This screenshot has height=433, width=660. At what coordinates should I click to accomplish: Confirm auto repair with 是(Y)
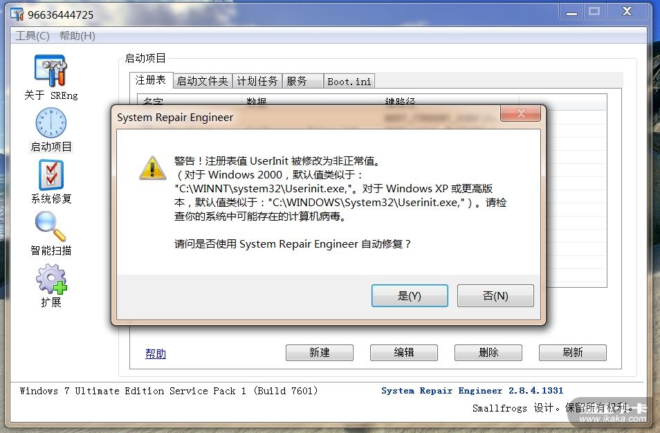click(410, 296)
